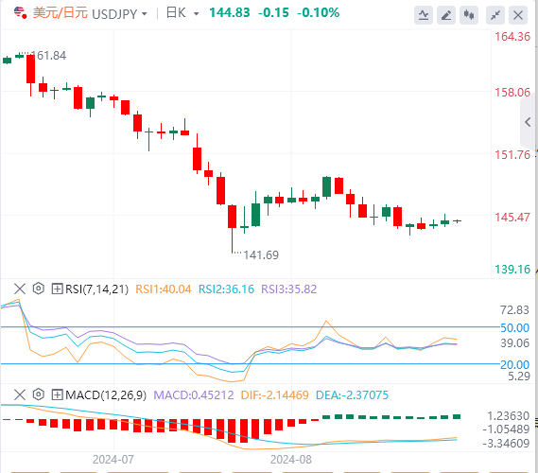Open the 日K timeframe dropdown
This screenshot has width=538, height=473.
click(x=182, y=13)
